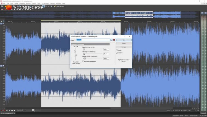Enable the Bypass checkbox

[x=117, y=50]
